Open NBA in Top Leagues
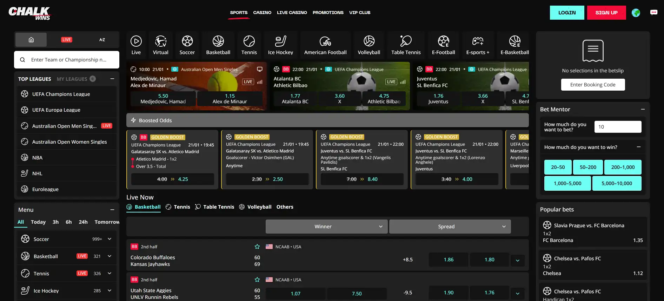The height and width of the screenshot is (301, 664). [67, 158]
